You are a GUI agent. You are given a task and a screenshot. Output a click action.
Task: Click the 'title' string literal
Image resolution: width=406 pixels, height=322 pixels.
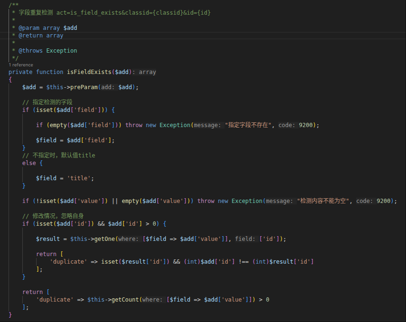coord(79,178)
